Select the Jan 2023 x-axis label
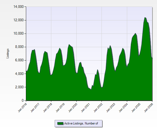 110,107
